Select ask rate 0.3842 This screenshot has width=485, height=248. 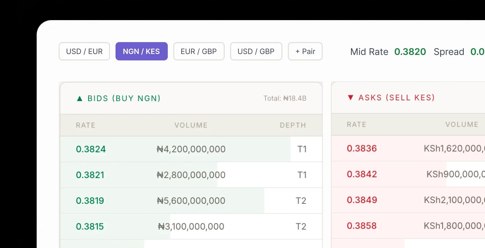point(362,174)
